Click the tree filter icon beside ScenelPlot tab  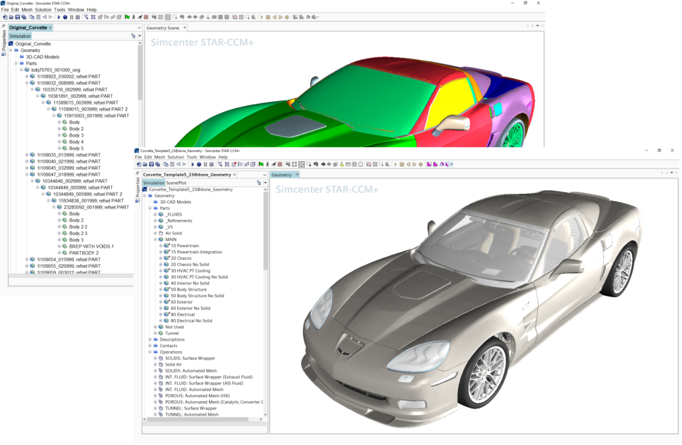(x=258, y=183)
